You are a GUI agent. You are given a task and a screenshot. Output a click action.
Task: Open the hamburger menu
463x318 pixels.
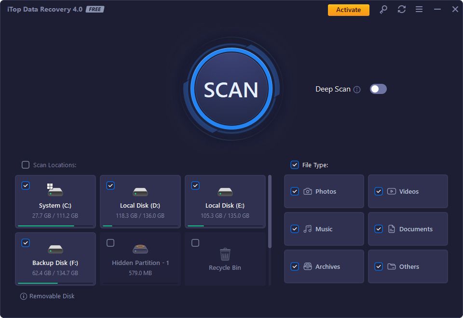(419, 9)
